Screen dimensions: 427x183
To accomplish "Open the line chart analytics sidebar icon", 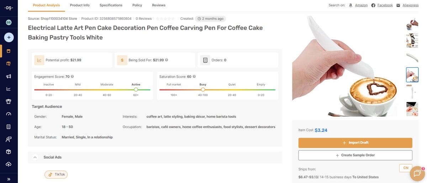I will (x=9, y=89).
